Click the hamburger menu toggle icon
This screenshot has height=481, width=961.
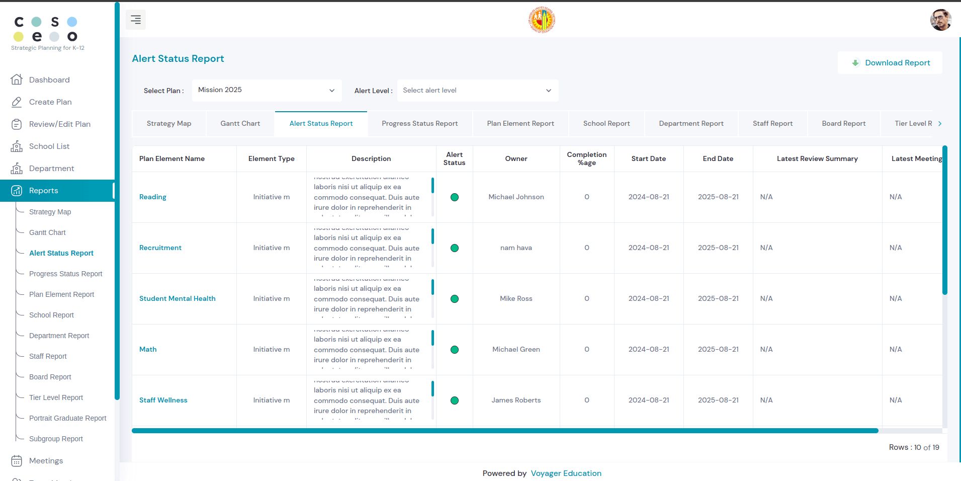(x=136, y=20)
